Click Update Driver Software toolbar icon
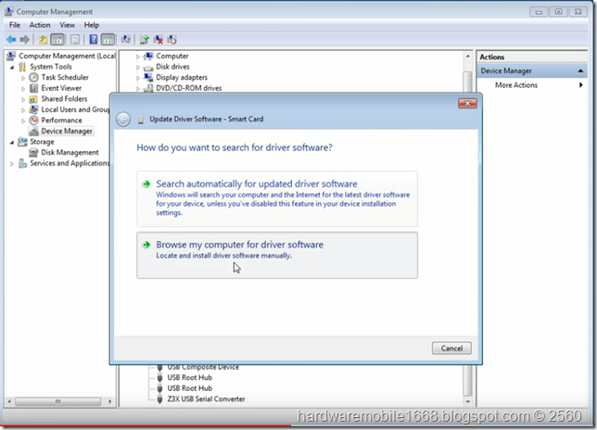This screenshot has width=597, height=430. pos(145,39)
